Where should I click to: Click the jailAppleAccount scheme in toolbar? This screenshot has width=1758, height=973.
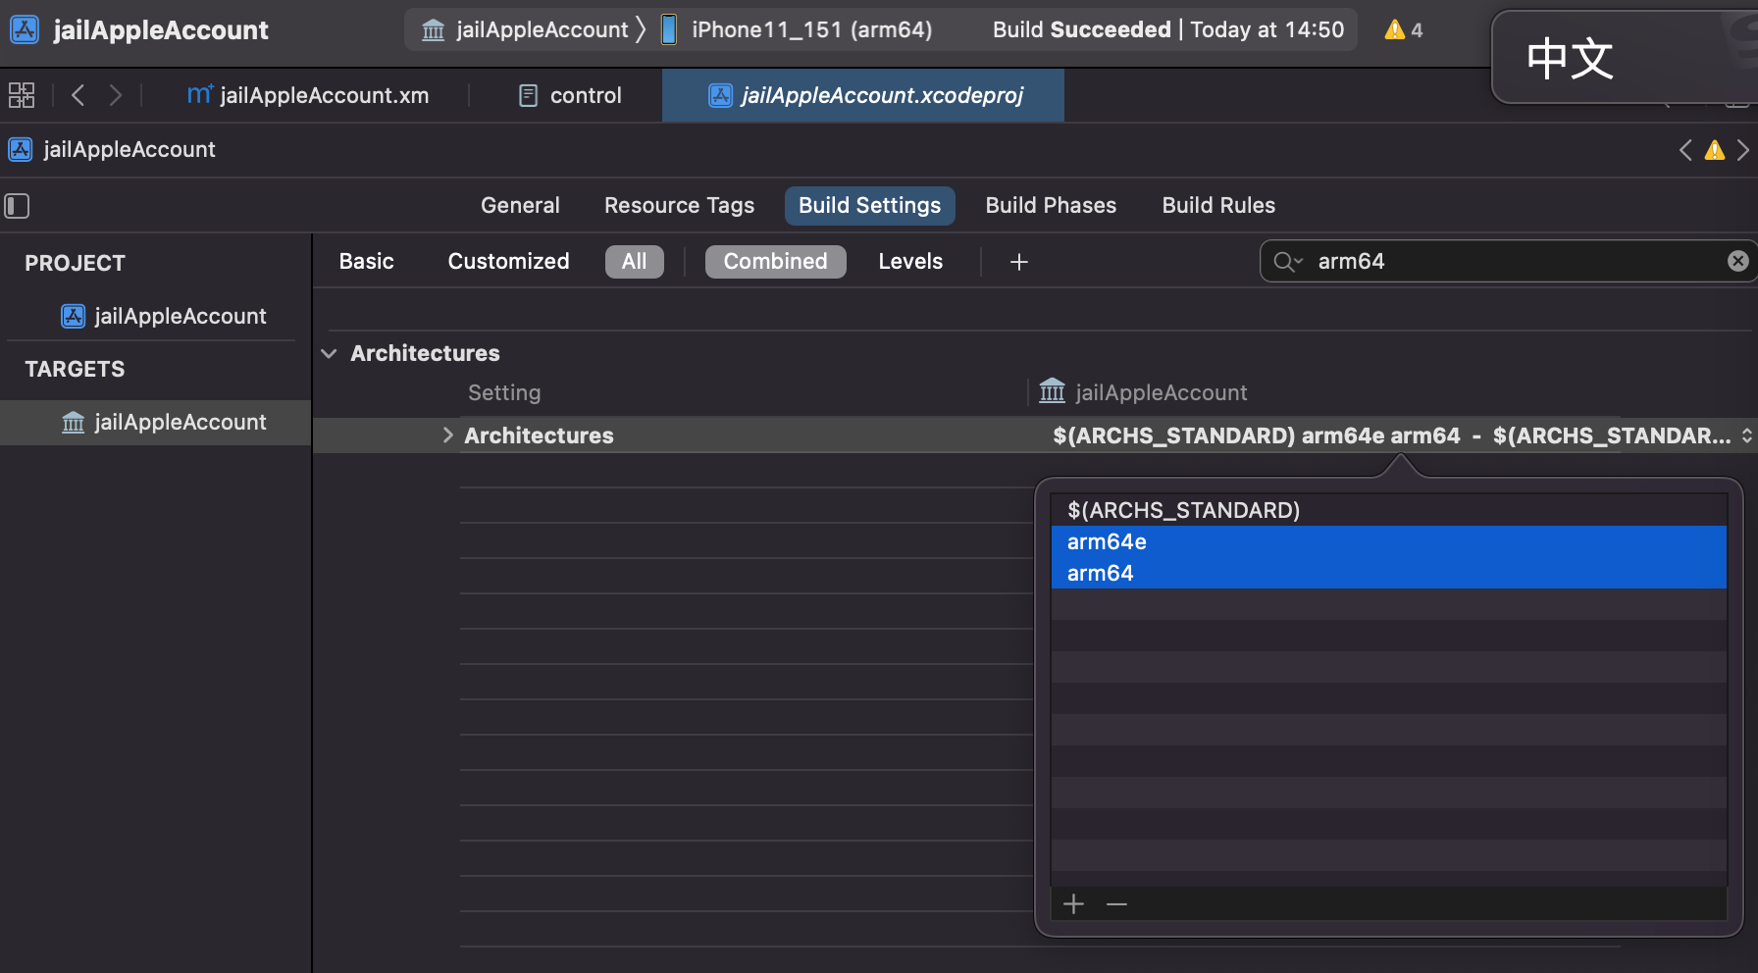[526, 29]
